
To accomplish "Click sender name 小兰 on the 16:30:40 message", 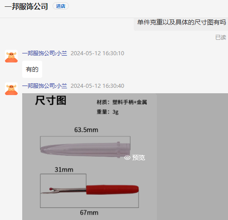I will tap(62, 86).
